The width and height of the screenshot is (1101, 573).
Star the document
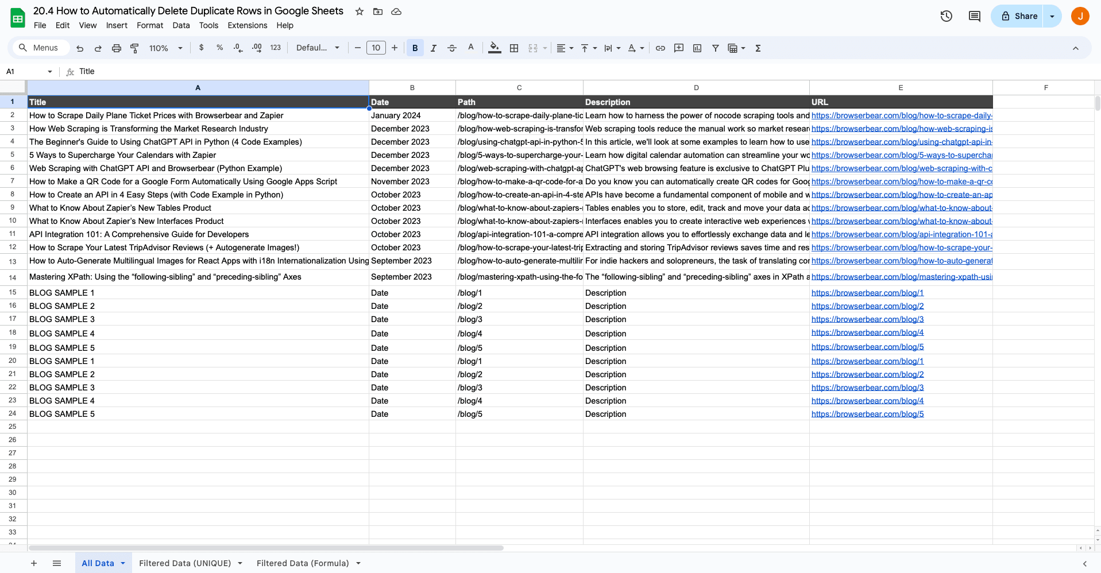coord(360,11)
